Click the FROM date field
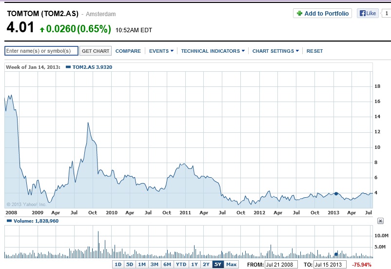391x269 pixels. tap(281, 265)
